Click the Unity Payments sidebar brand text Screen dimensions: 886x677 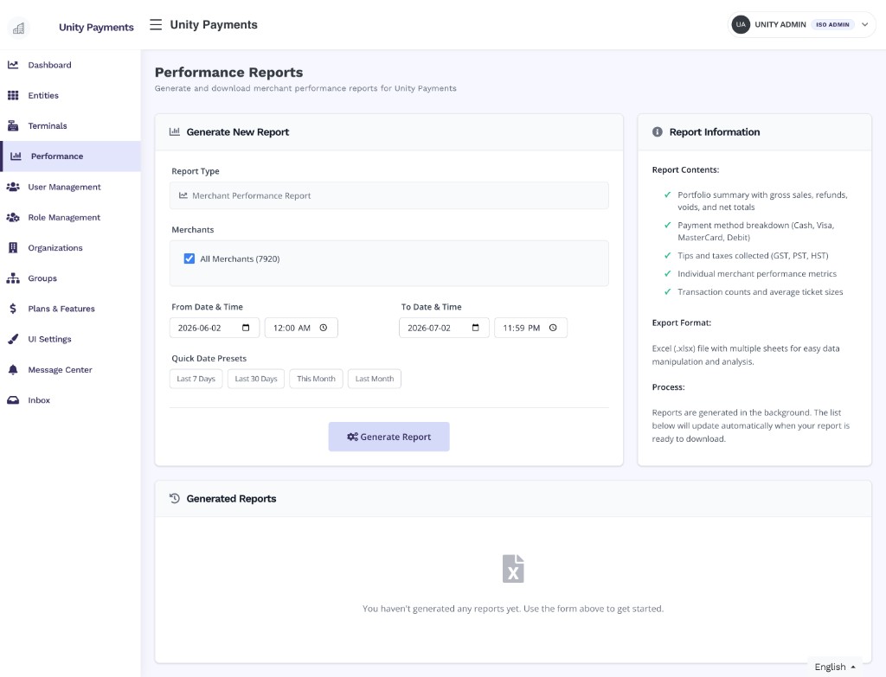(x=96, y=28)
